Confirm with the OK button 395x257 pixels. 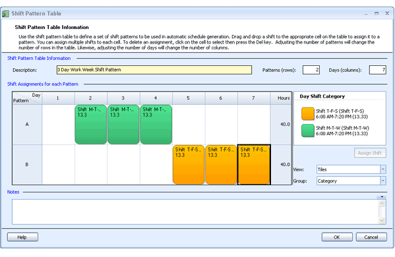337,237
